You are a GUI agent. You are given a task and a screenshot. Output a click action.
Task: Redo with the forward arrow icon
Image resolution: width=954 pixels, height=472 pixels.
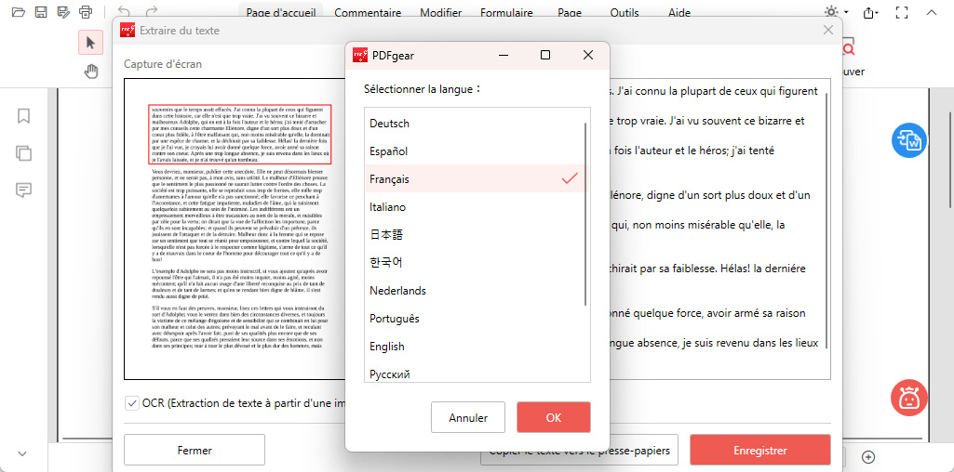pyautogui.click(x=152, y=11)
